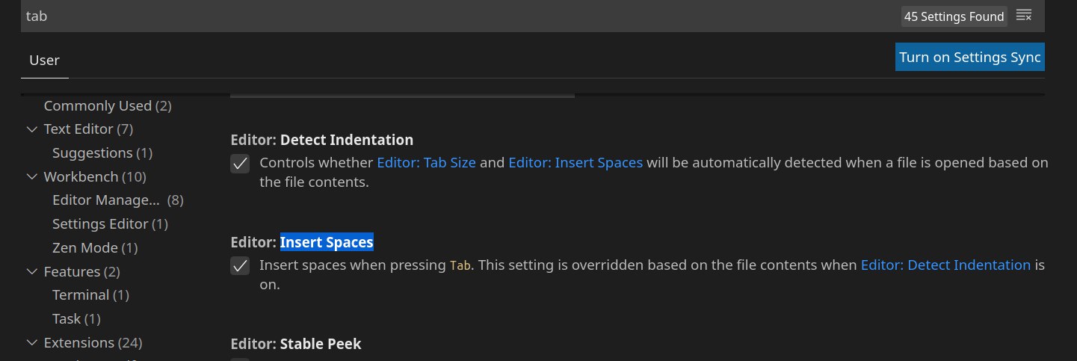Uncheck the Insert Spaces checkbox

[x=240, y=266]
